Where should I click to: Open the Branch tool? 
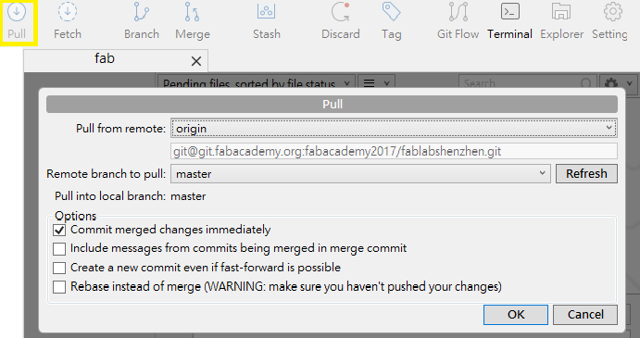(142, 21)
